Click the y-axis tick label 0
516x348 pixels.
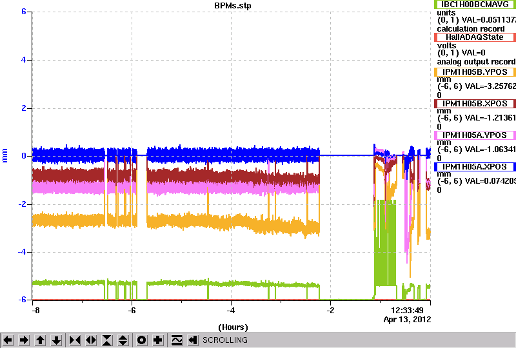(24, 156)
